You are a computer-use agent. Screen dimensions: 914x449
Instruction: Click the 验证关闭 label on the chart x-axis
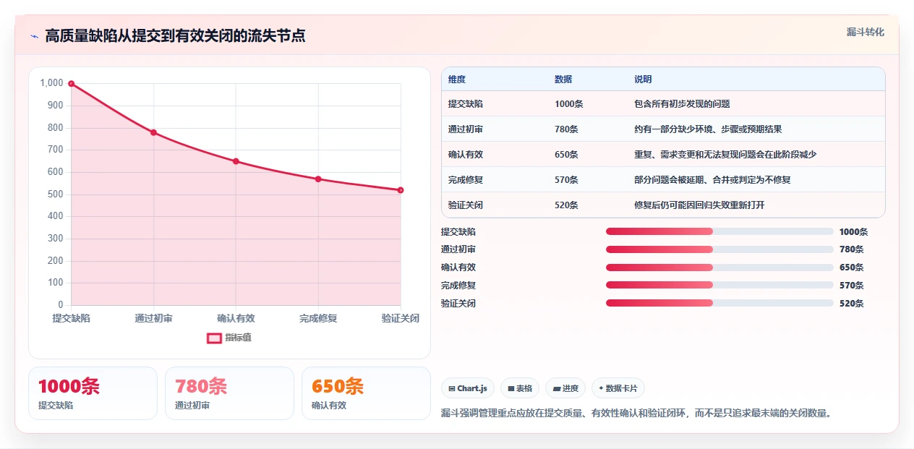point(401,318)
